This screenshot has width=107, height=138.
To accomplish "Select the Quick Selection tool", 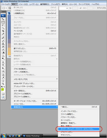I will tap(3, 28).
